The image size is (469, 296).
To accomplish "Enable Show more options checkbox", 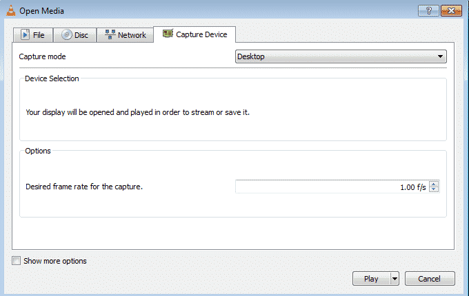I will pyautogui.click(x=17, y=261).
